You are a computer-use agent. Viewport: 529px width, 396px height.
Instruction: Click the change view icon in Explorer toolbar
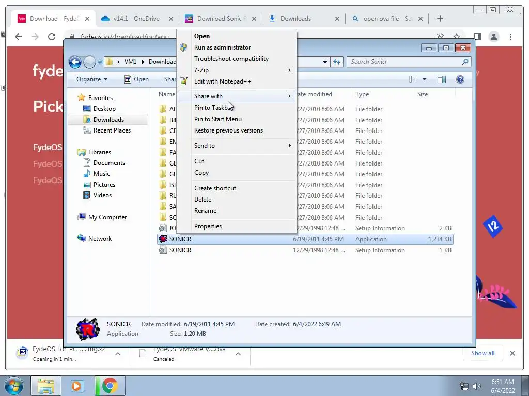tap(413, 79)
